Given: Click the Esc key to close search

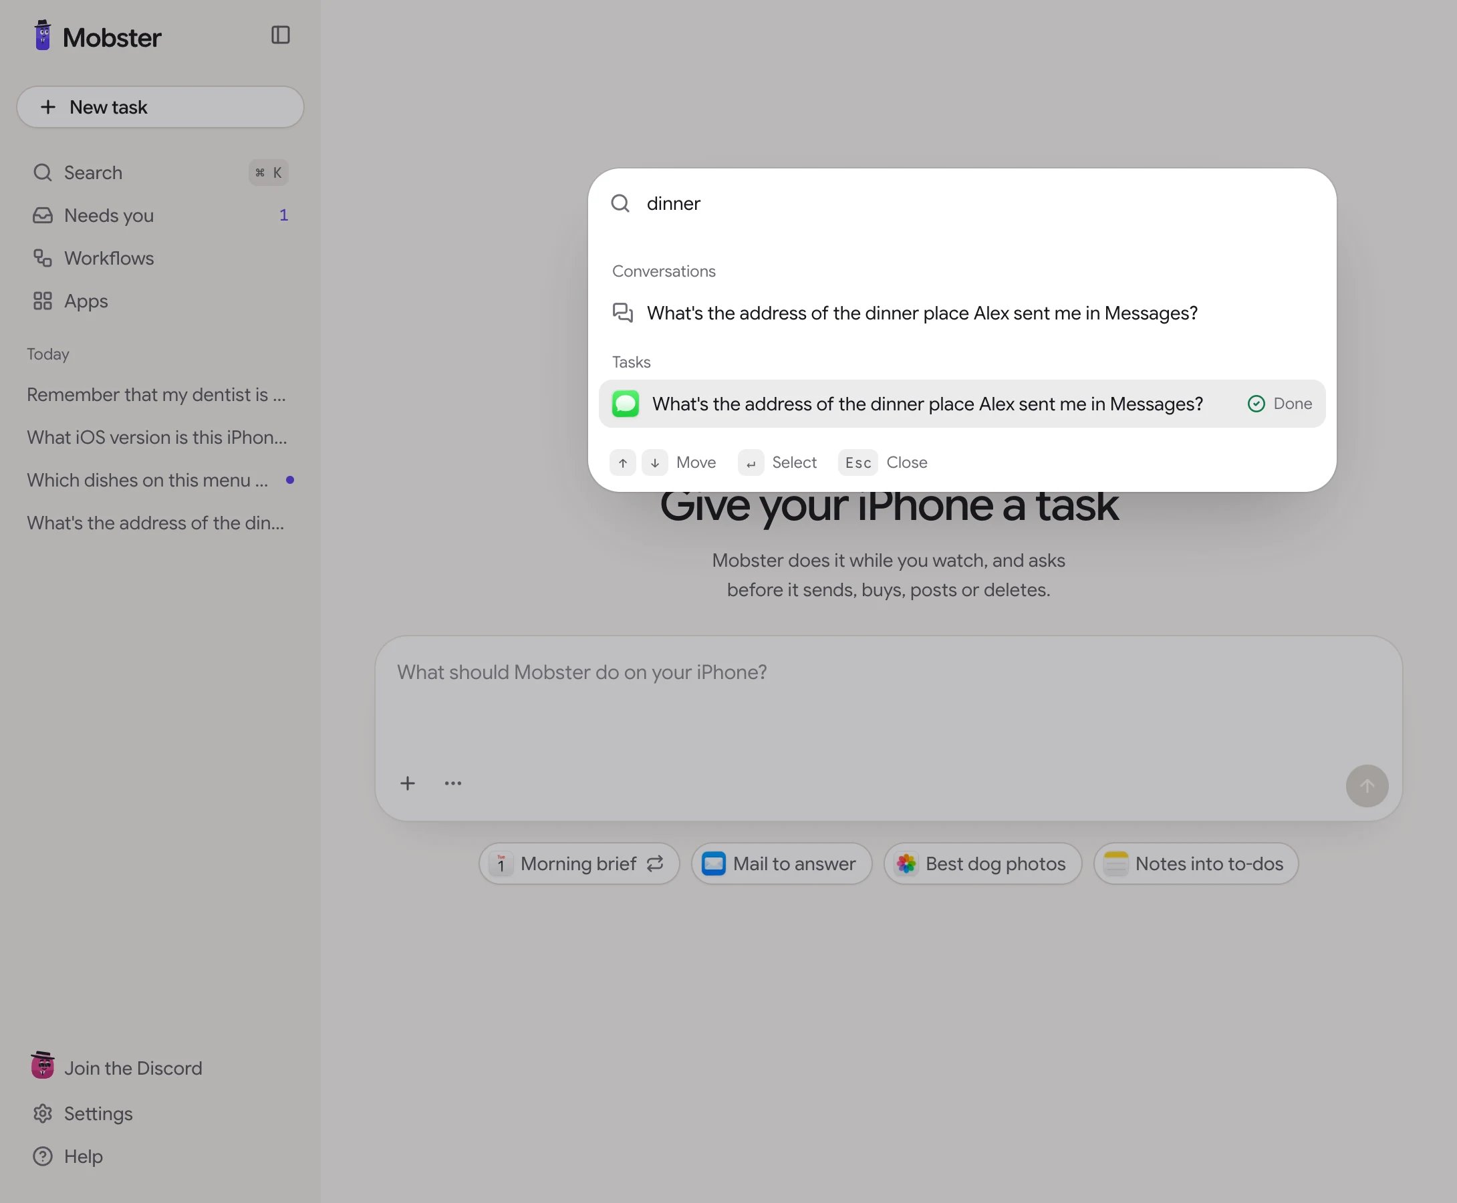Looking at the screenshot, I should coord(857,463).
